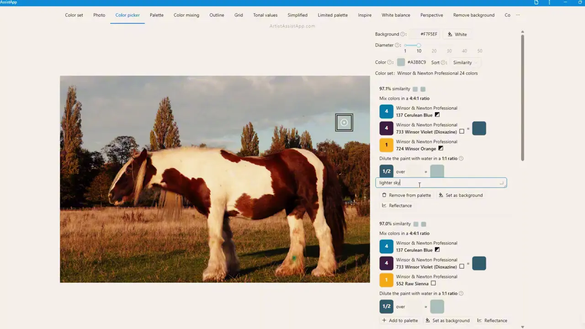Adjust the Diameter slider
This screenshot has width=585, height=329.
pos(419,45)
